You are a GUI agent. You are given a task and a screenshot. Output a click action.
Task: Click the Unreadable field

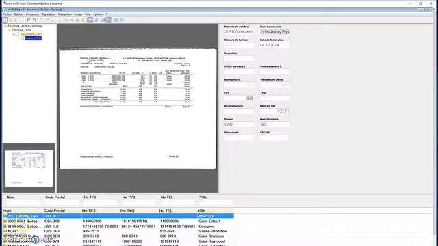239,138
